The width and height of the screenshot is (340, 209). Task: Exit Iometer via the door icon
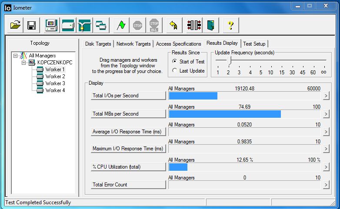210,25
